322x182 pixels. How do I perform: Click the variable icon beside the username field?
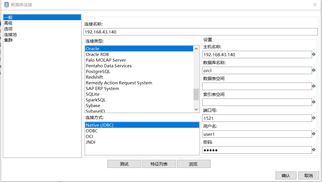(x=314, y=134)
